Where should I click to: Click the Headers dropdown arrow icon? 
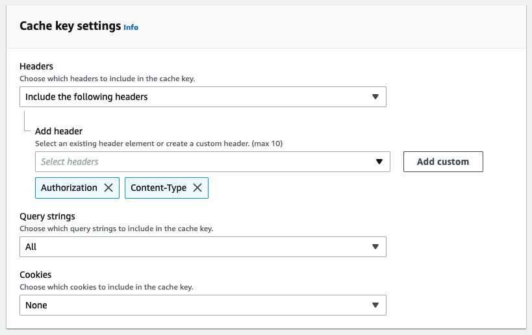pos(375,97)
